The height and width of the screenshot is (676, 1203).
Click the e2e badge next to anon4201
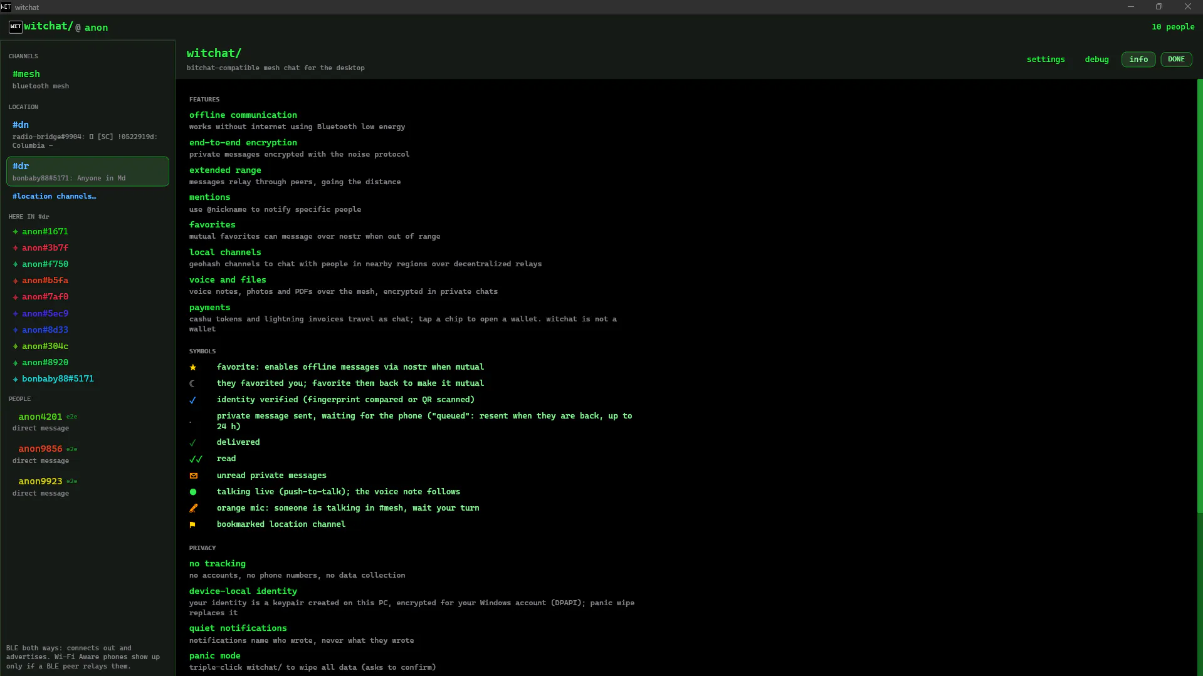click(72, 417)
